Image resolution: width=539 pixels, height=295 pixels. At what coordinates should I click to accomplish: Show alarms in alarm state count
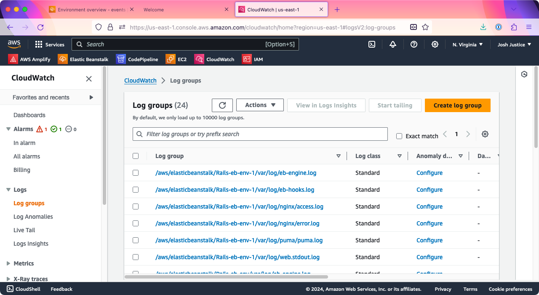coord(42,129)
